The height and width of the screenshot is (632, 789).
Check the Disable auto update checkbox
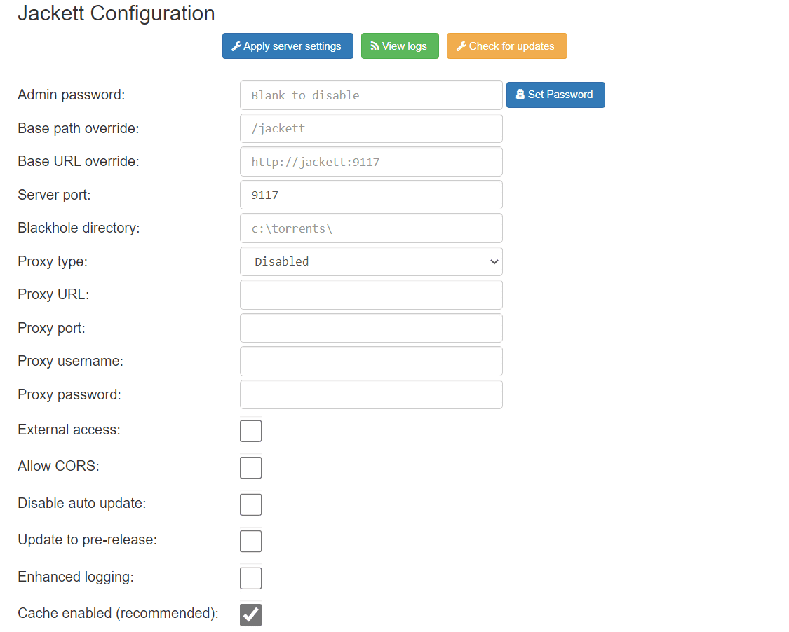point(250,504)
